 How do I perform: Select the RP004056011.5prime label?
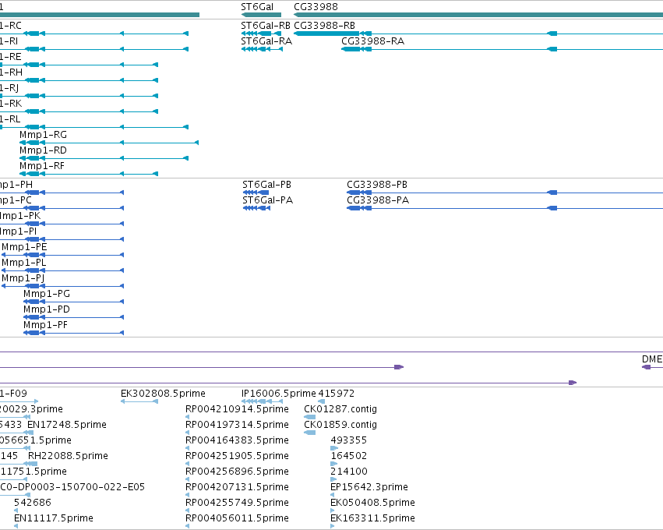click(x=237, y=518)
